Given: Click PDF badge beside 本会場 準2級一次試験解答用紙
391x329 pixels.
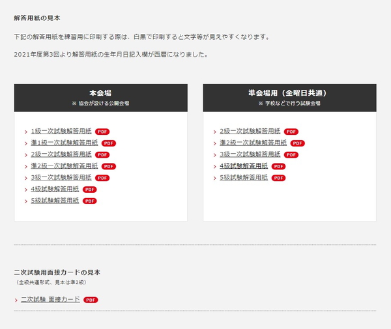Looking at the screenshot, I should click(109, 167).
